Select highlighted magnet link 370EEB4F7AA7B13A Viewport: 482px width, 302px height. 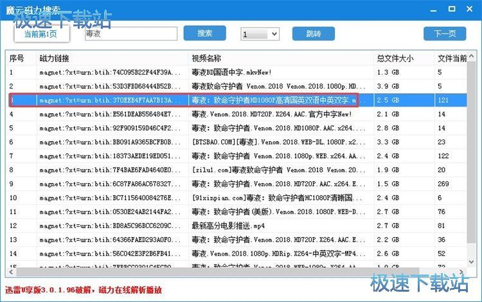coord(110,100)
